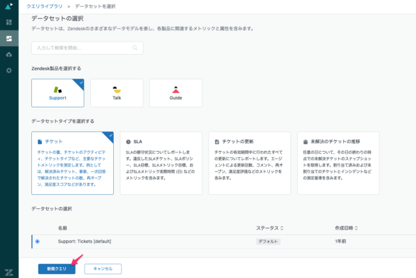Click the チケット document icon
416x278 pixels.
40,142
